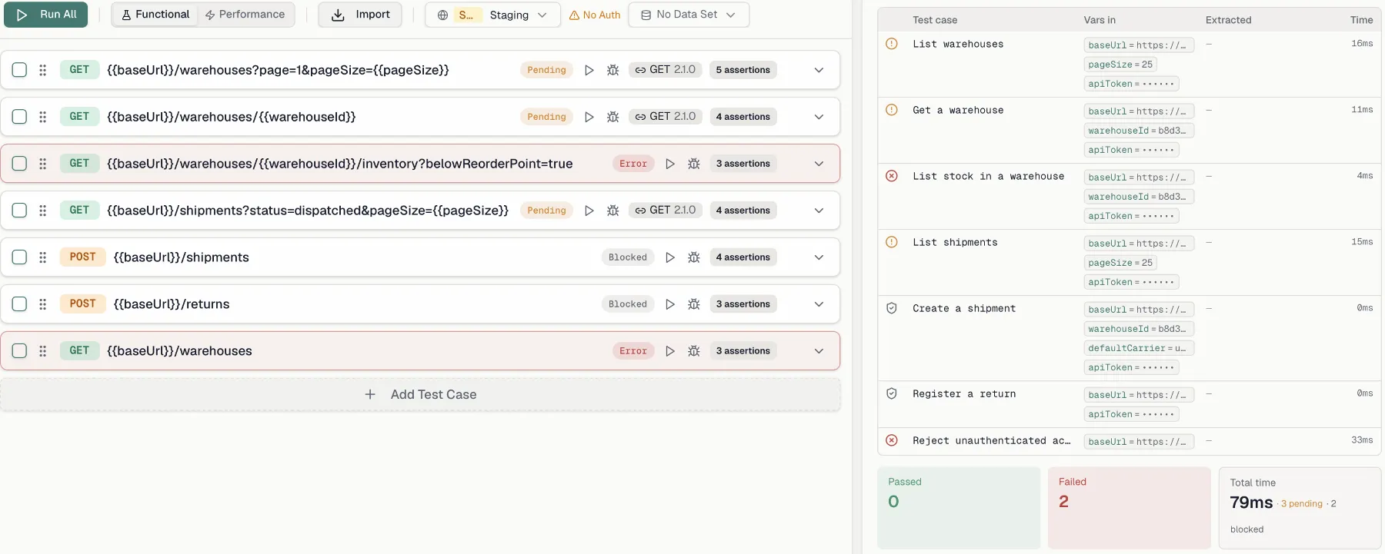
Task: Click the Pending badge on the warehouses/{{warehouseId}} row
Action: (546, 117)
